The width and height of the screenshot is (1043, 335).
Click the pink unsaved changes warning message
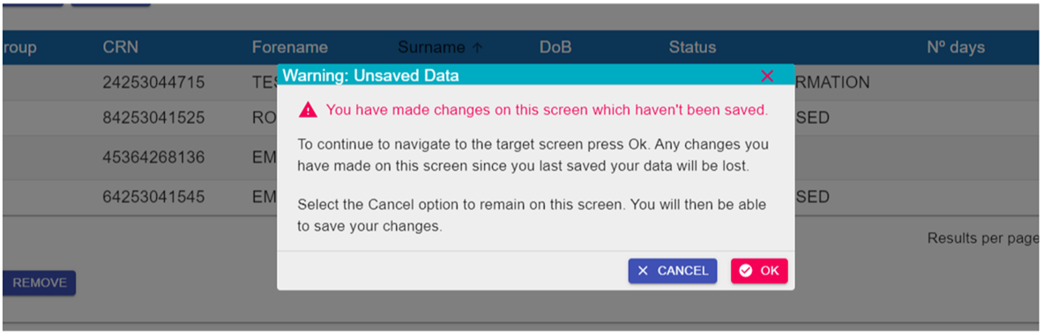[x=547, y=110]
